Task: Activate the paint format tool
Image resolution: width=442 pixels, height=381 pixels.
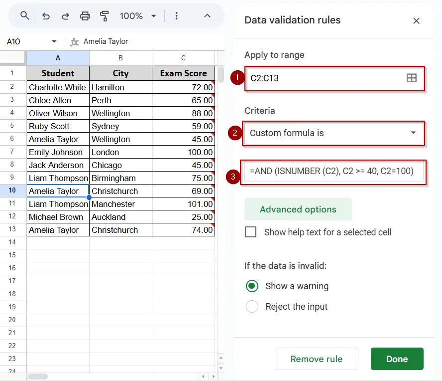Action: (105, 16)
